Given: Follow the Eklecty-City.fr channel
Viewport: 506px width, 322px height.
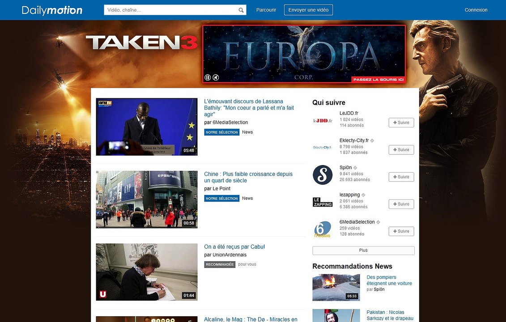Looking at the screenshot, I should (401, 150).
